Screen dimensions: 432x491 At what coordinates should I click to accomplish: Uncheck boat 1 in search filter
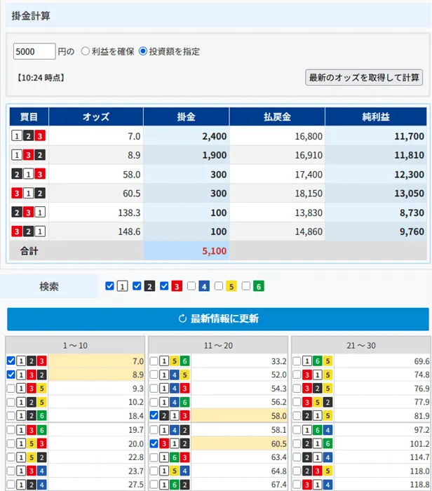109,286
